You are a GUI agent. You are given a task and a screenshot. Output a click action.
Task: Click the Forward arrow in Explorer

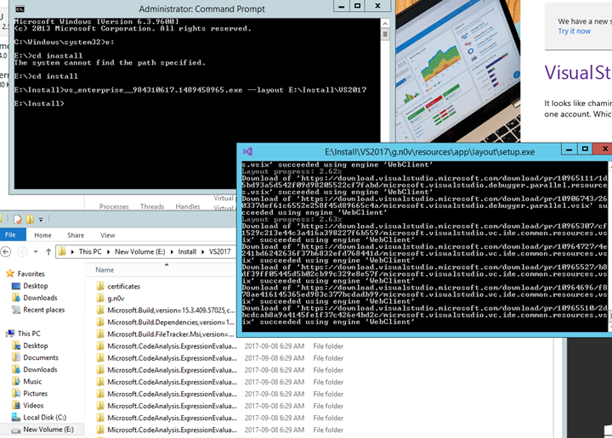point(22,252)
